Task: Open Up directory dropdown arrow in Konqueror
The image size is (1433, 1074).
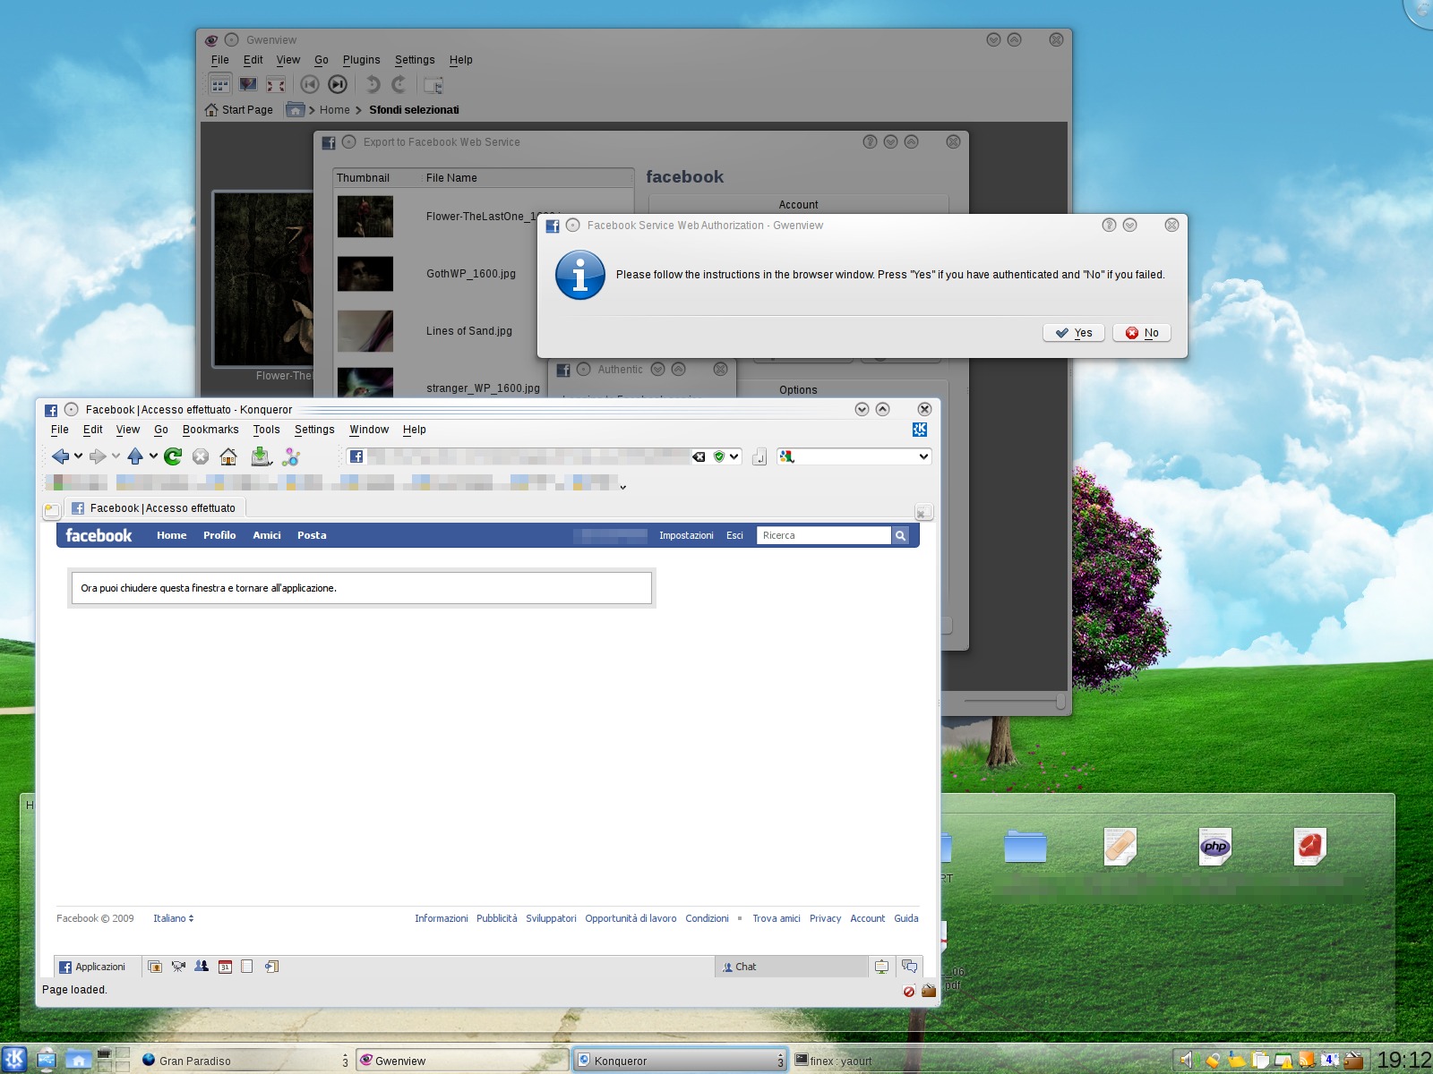Action: coord(153,456)
